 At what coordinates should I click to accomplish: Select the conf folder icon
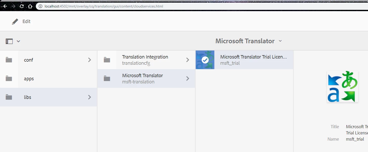tap(9, 60)
